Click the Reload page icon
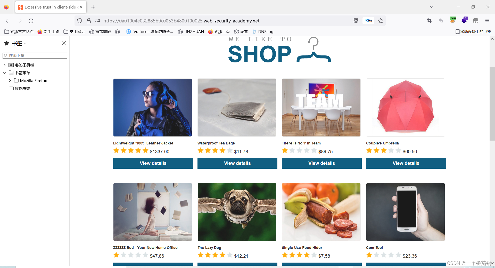The height and width of the screenshot is (268, 495). pos(31,21)
